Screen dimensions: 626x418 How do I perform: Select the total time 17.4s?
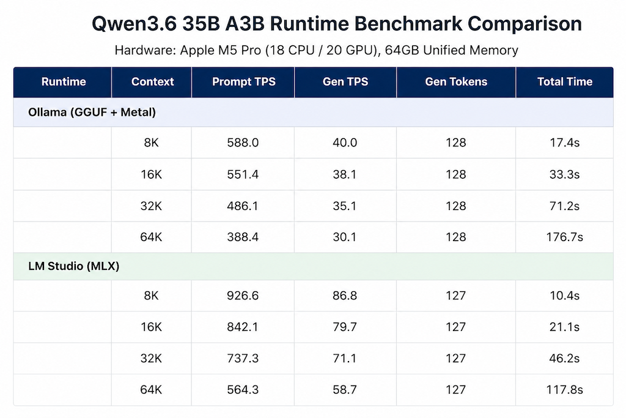coord(564,143)
